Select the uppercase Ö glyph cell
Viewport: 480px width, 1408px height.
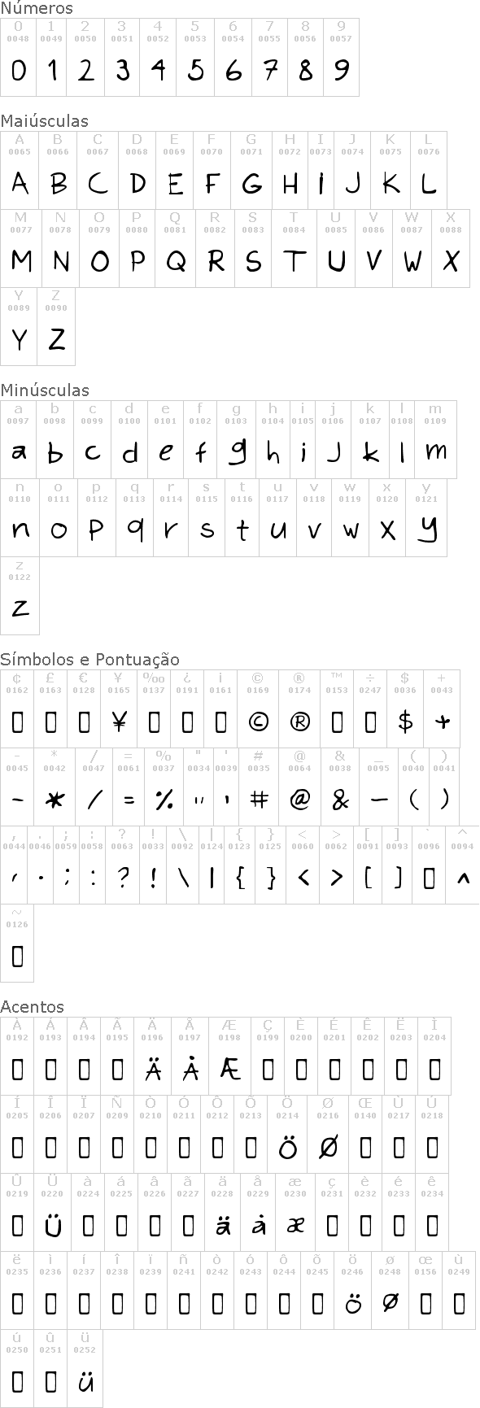[287, 1134]
